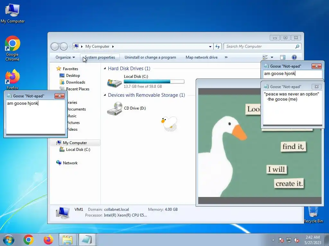Click the My Computer breadcrumb segment
329x246 pixels.
click(x=97, y=46)
